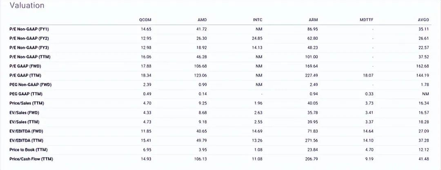The height and width of the screenshot is (170, 441).
Task: Open the PEG Non-GAAP (FWD) metric label
Action: click(30, 84)
